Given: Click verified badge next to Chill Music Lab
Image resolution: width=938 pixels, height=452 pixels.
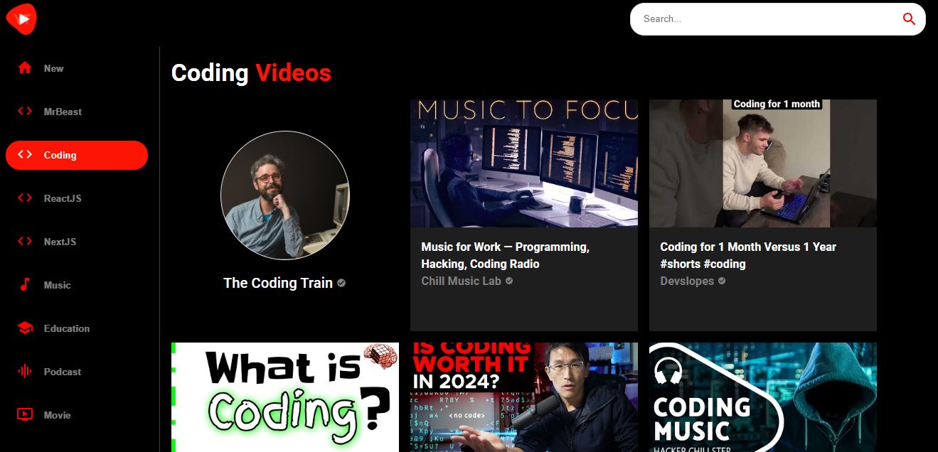Looking at the screenshot, I should [509, 281].
